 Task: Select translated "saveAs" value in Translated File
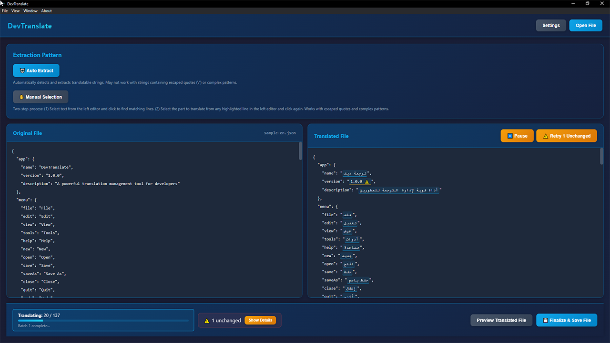pos(357,280)
